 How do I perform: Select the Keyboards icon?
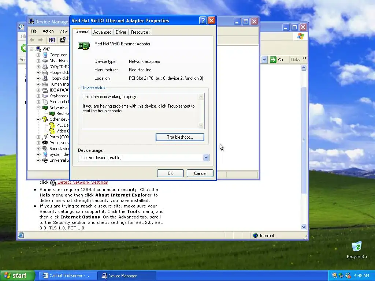[45, 96]
